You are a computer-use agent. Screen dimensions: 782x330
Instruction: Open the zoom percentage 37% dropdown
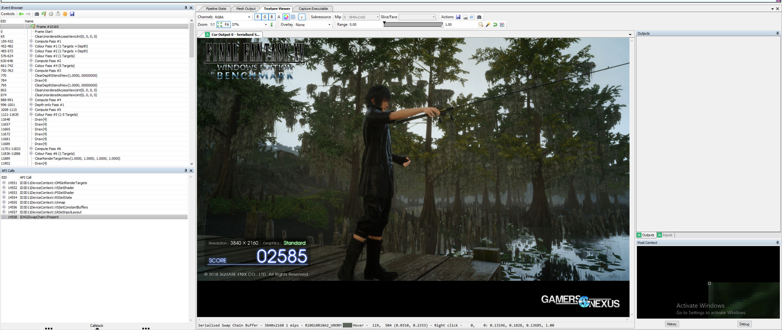point(249,25)
